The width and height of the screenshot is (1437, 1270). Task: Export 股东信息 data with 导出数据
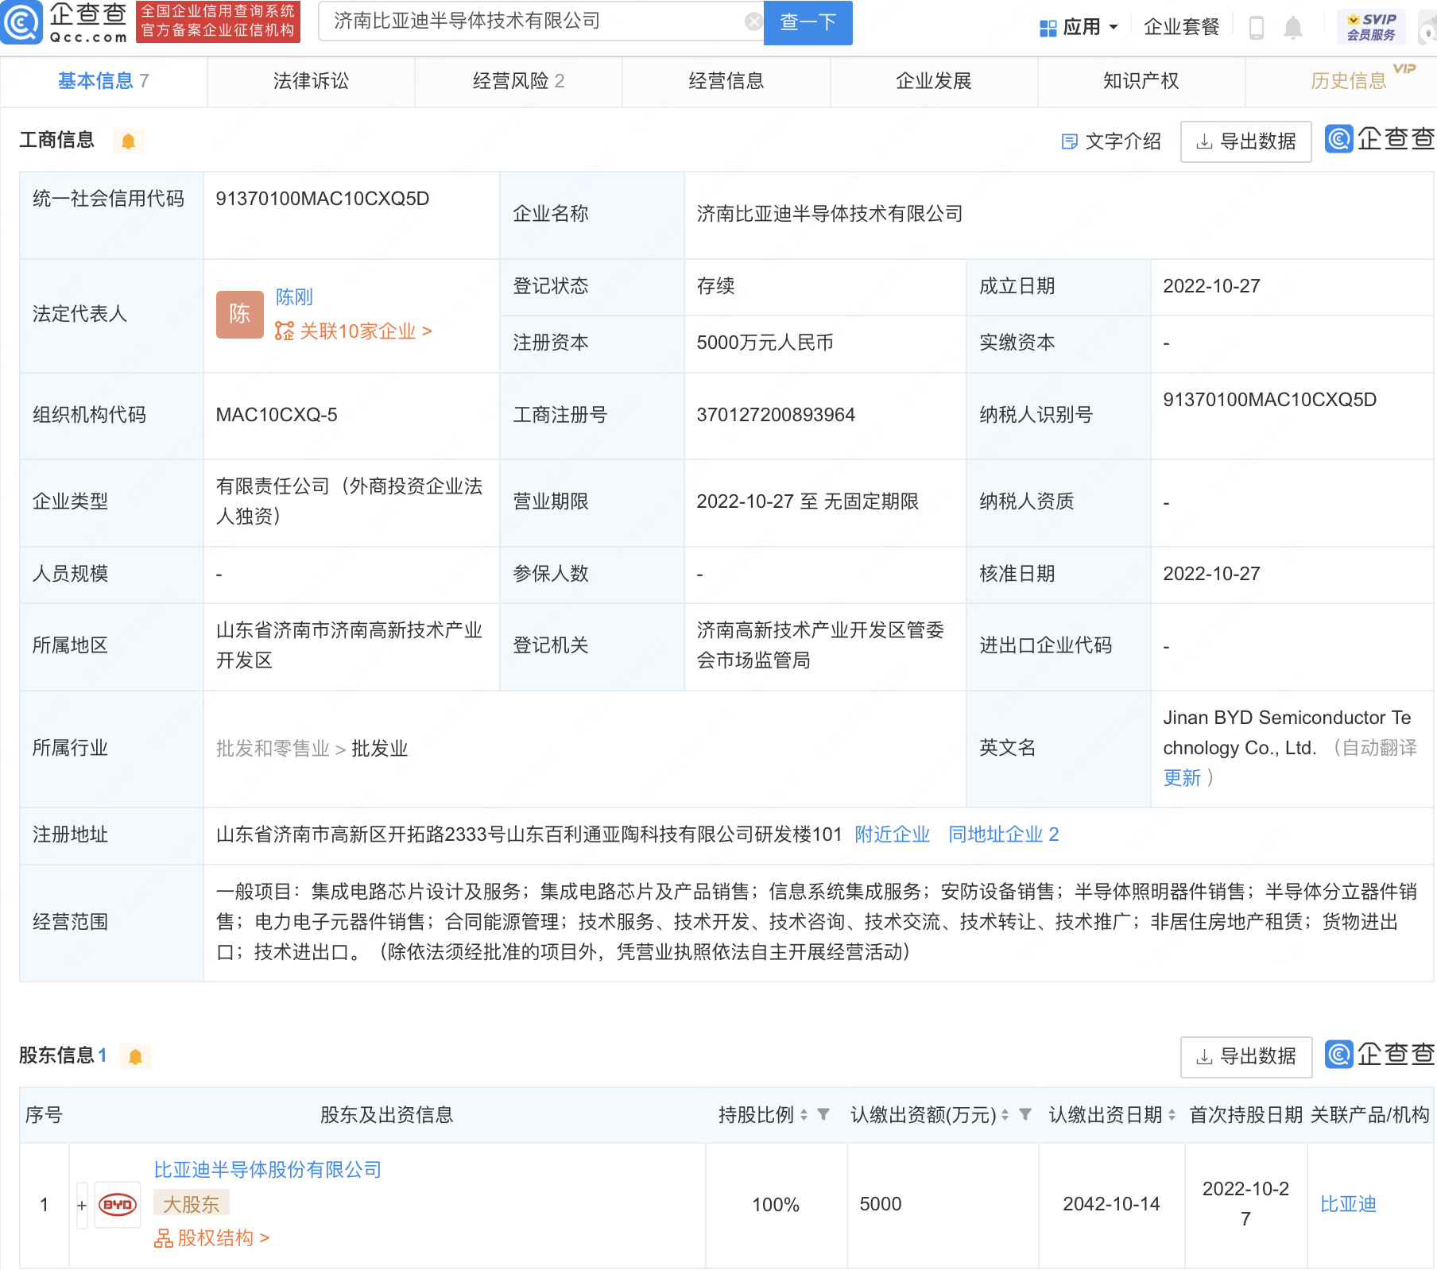[x=1245, y=1056]
